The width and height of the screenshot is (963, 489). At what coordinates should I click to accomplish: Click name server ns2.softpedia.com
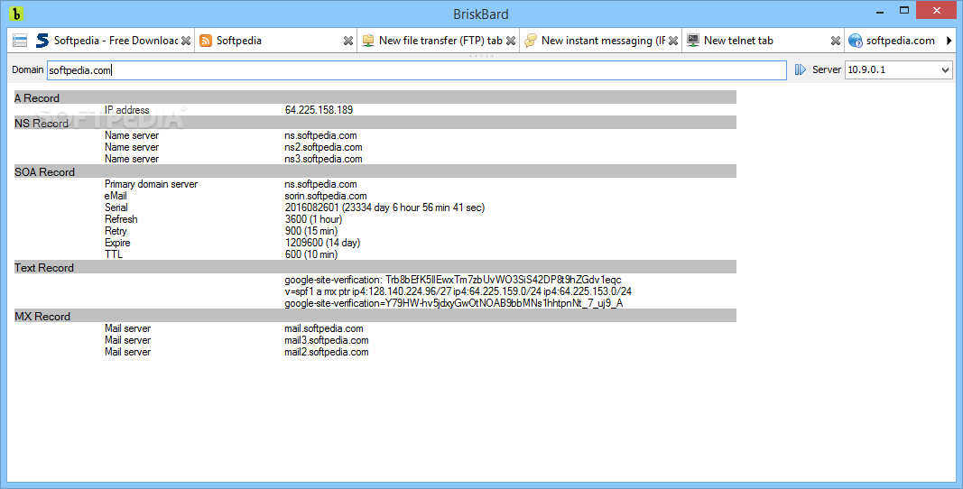tap(323, 147)
